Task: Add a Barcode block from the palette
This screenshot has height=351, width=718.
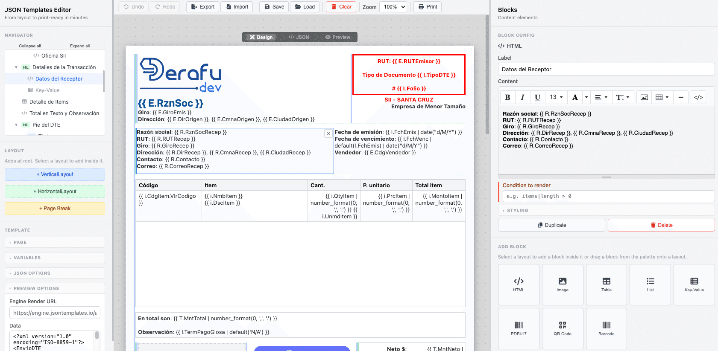Action: [606, 328]
